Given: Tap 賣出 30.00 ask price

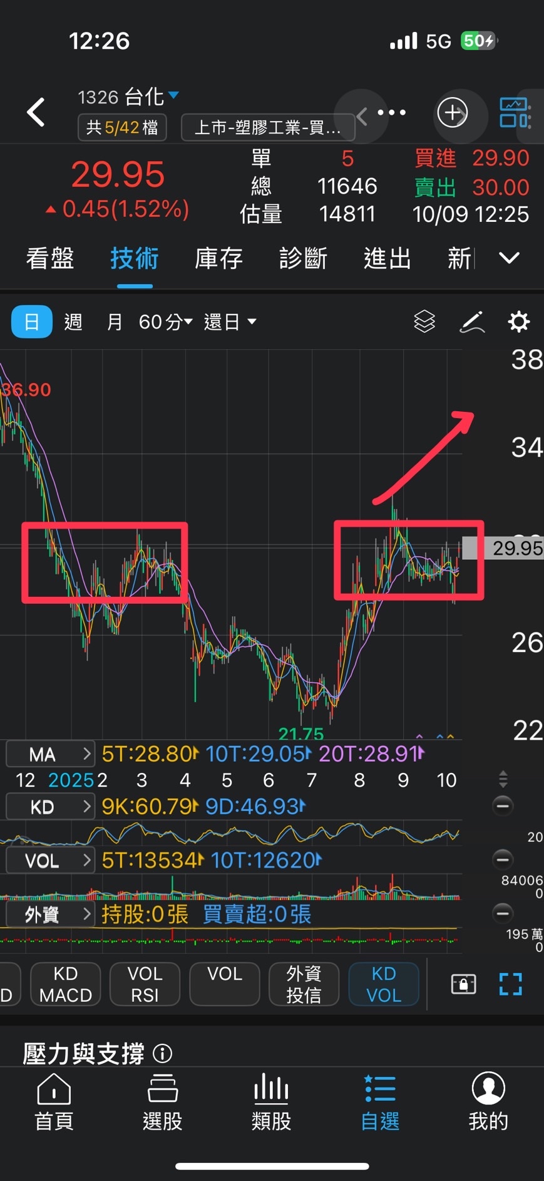Looking at the screenshot, I should (x=471, y=187).
